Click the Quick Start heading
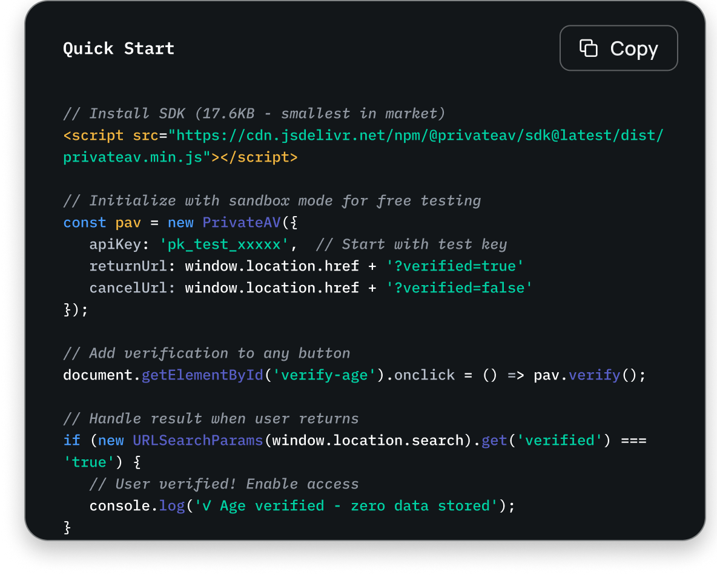The image size is (717, 575). 119,48
